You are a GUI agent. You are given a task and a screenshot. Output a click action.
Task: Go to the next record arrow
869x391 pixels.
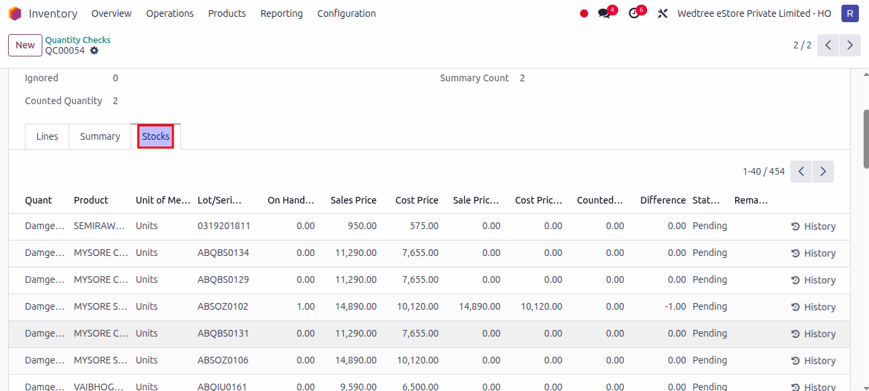point(849,45)
